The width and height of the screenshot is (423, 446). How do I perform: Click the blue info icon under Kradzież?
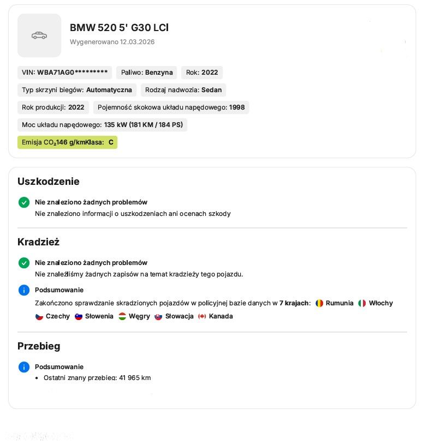click(24, 290)
